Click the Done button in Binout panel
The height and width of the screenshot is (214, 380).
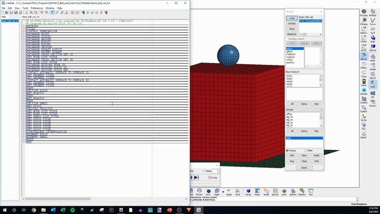(304, 168)
